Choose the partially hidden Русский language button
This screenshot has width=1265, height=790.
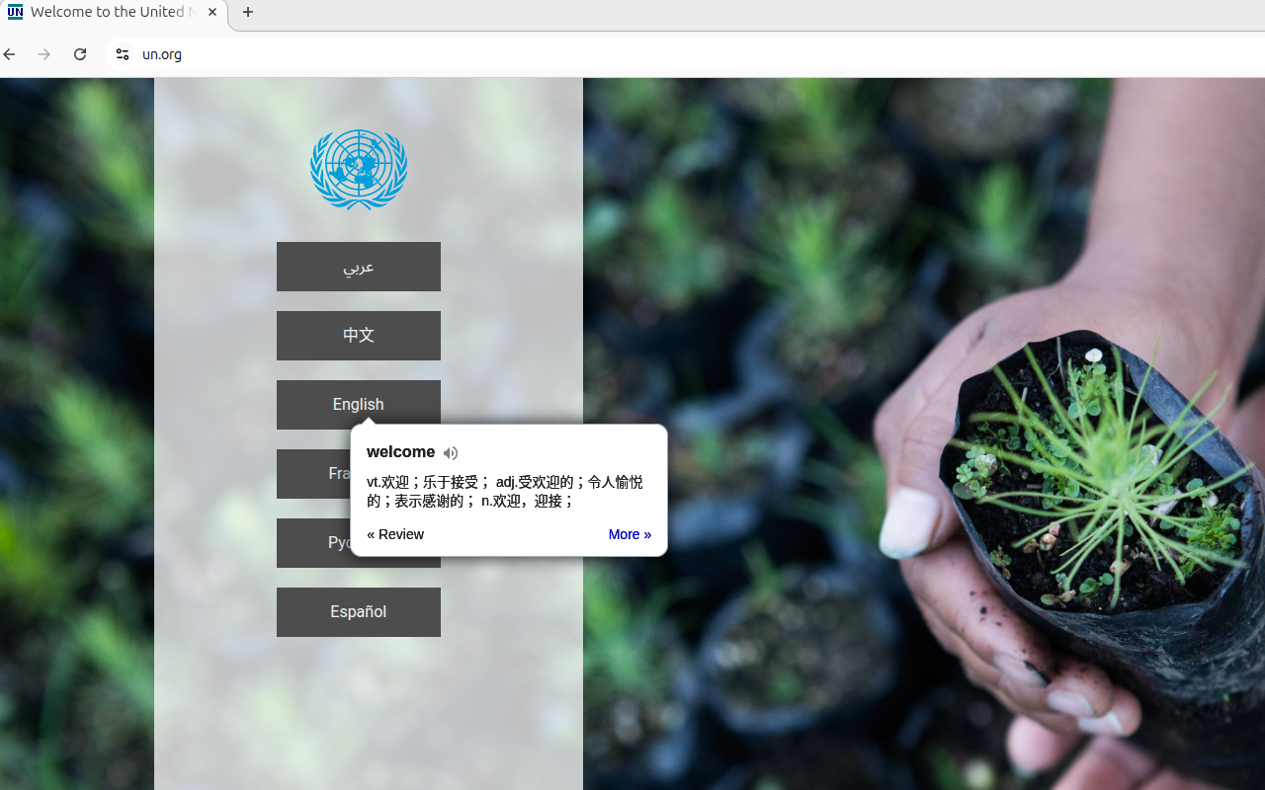313,543
